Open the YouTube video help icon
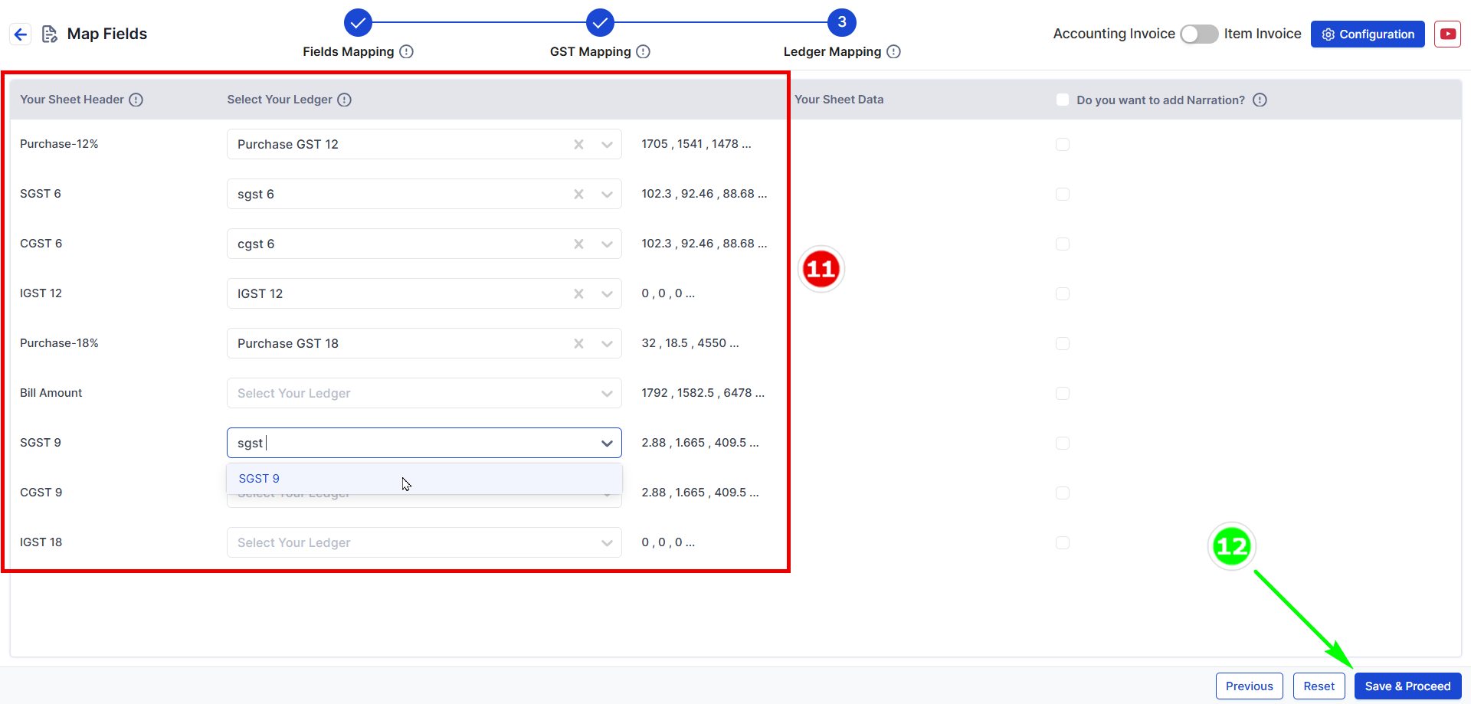 [x=1447, y=34]
